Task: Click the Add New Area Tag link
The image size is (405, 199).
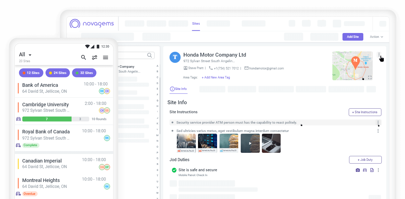Action: pyautogui.click(x=216, y=77)
